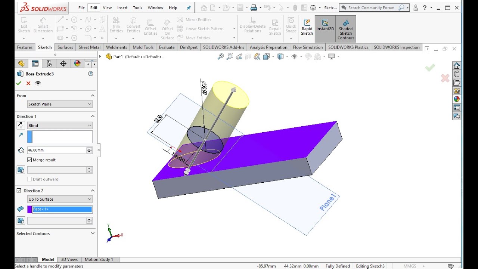Open the Linear Sketch Pattern dropdown arrow

coord(234,29)
